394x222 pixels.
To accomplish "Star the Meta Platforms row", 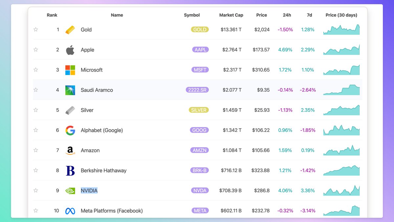I will [36, 210].
